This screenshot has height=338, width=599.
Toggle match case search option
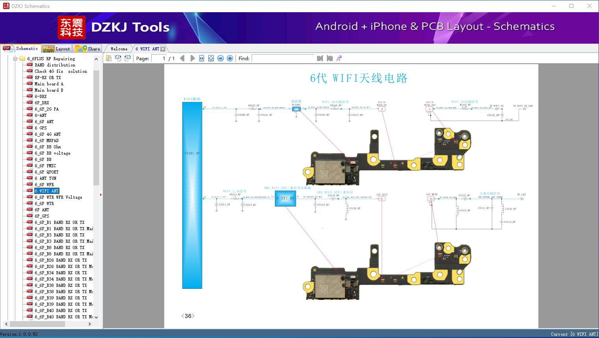pos(339,58)
